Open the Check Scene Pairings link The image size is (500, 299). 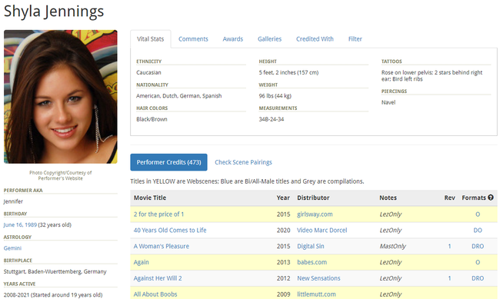(x=243, y=162)
